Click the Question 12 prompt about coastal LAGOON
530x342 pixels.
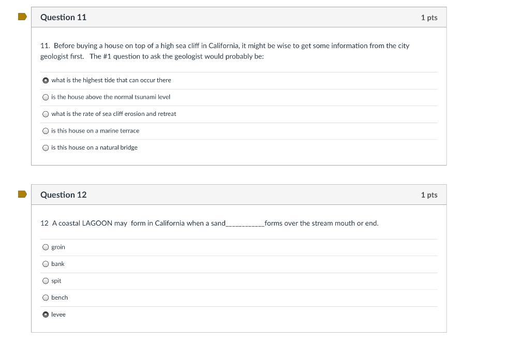[x=209, y=223]
